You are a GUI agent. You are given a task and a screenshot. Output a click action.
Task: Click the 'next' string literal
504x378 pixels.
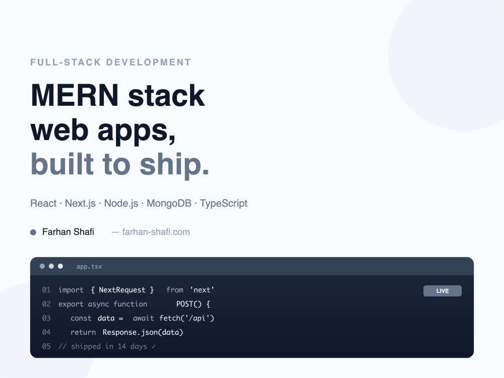point(202,290)
